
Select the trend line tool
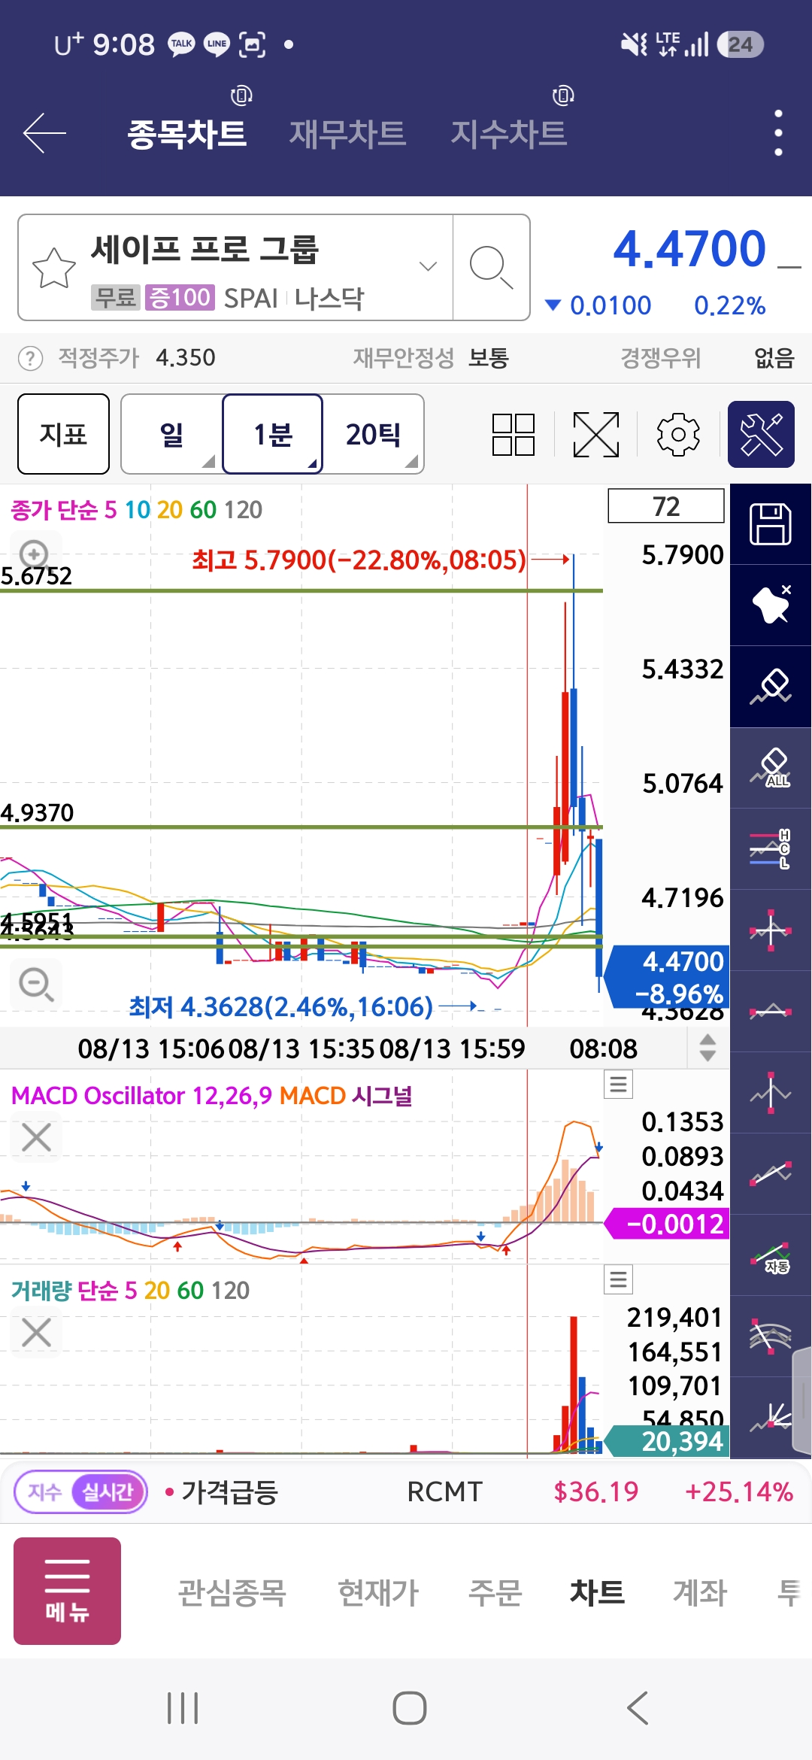771,1174
